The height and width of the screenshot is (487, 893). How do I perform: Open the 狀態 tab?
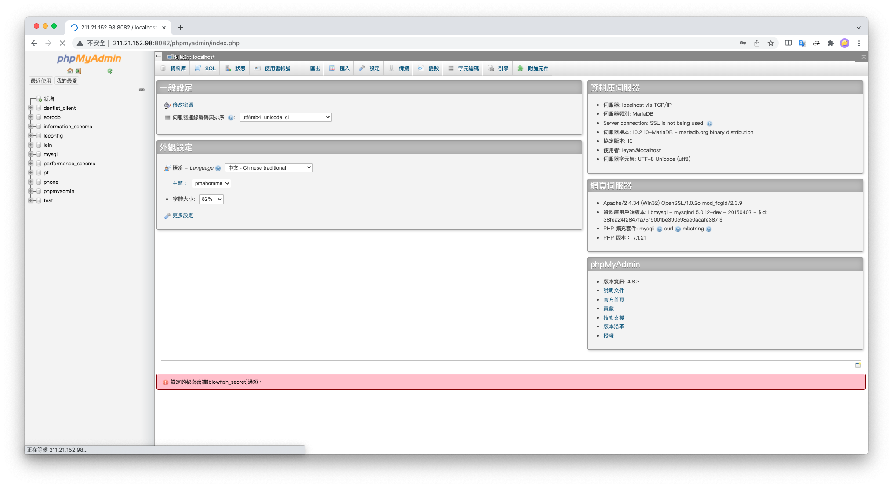(235, 69)
